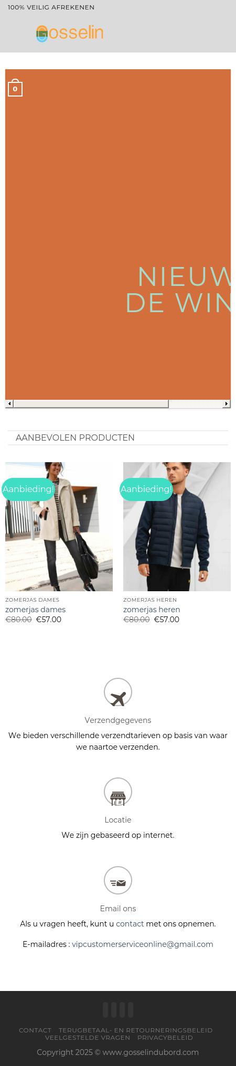Viewport: 236px width, 1066px height.
Task: Click the Aanbieding badge on zomerjas dames
Action: point(28,489)
